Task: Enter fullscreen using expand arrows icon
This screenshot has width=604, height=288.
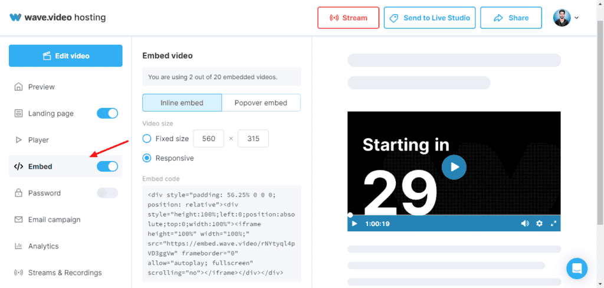Action: point(553,224)
